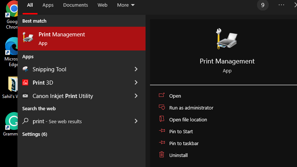Switch to the Documents tab
This screenshot has width=297, height=167.
75,5
